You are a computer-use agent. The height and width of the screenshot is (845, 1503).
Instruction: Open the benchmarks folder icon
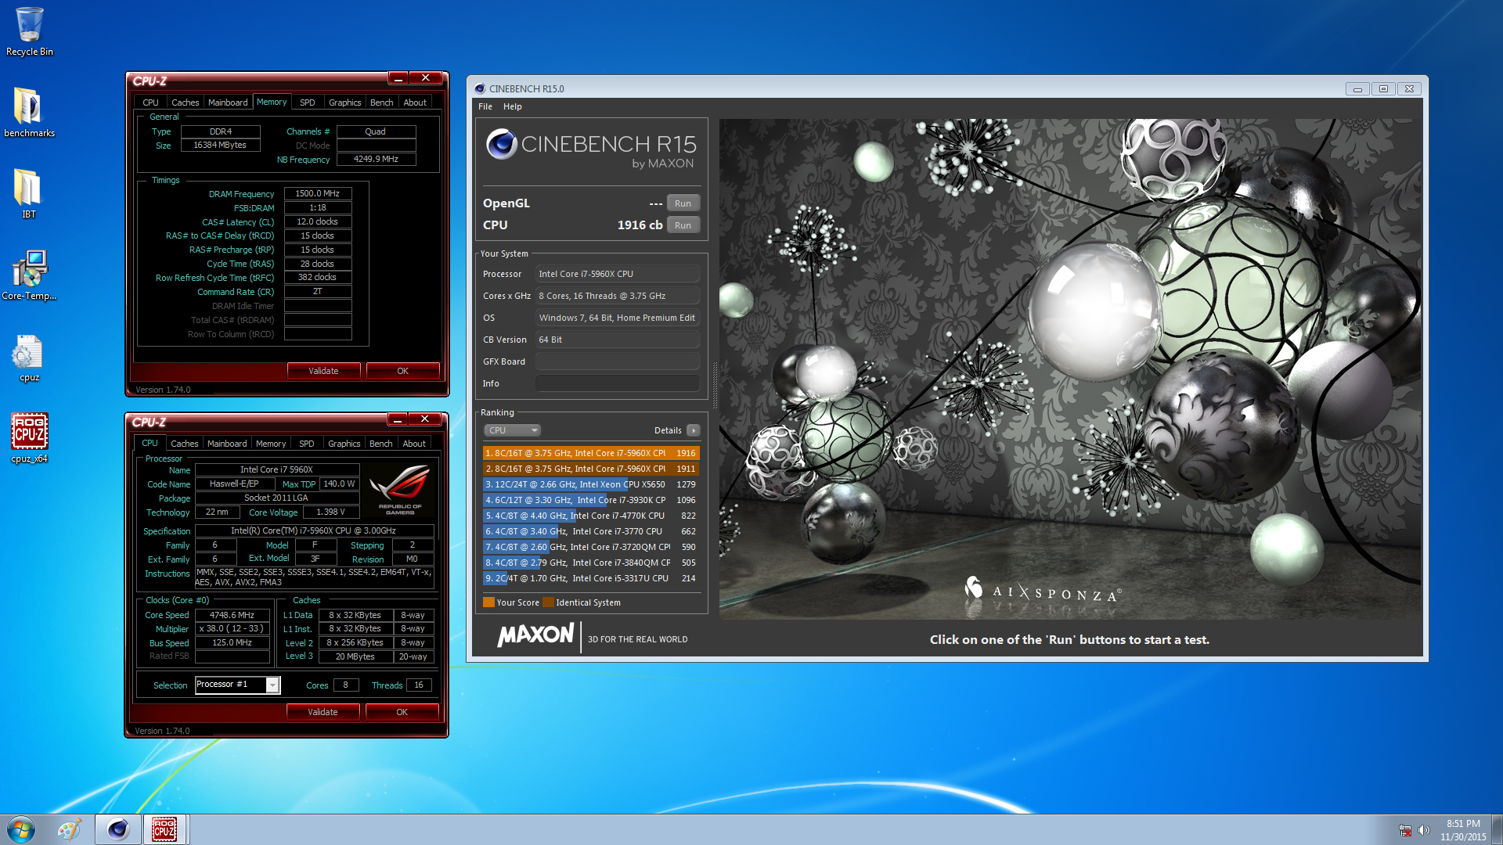tap(29, 112)
